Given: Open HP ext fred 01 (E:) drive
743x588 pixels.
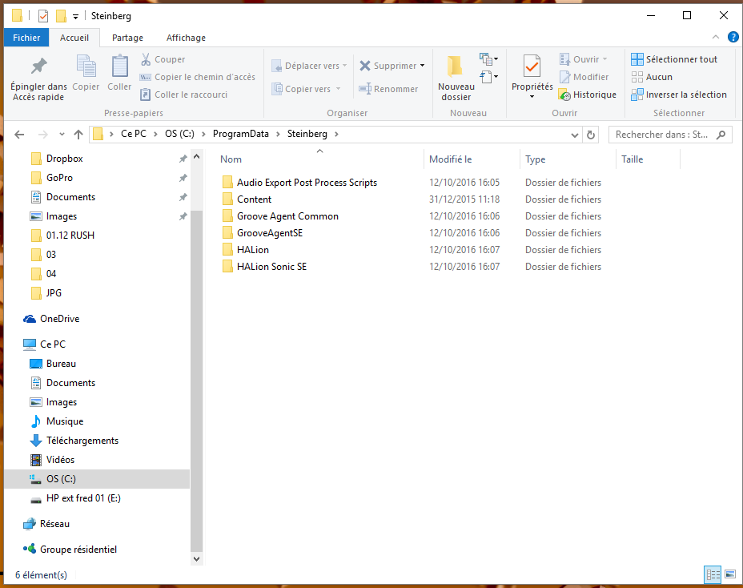Looking at the screenshot, I should [83, 498].
